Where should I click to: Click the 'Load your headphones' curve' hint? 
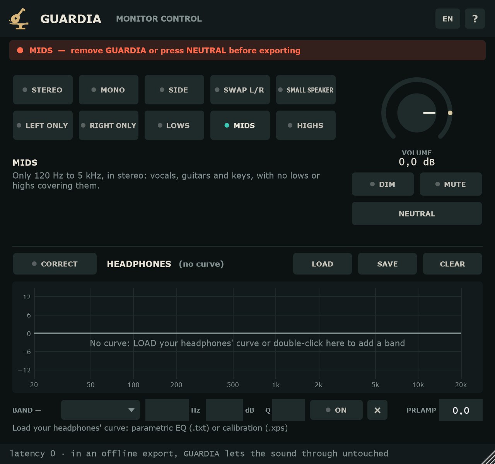pos(150,428)
